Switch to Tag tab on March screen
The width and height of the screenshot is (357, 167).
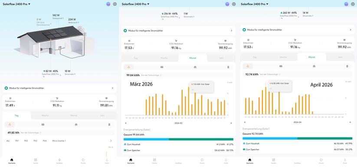[x=136, y=58]
